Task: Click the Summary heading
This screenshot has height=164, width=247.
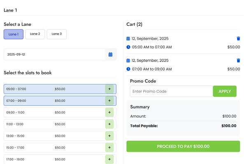Action: point(140,107)
